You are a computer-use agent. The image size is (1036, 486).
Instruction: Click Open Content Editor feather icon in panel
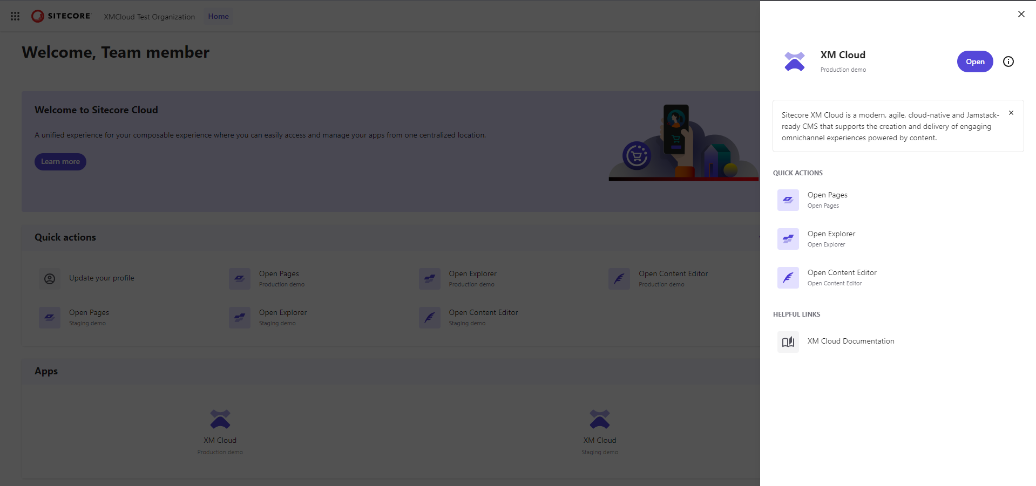[788, 278]
